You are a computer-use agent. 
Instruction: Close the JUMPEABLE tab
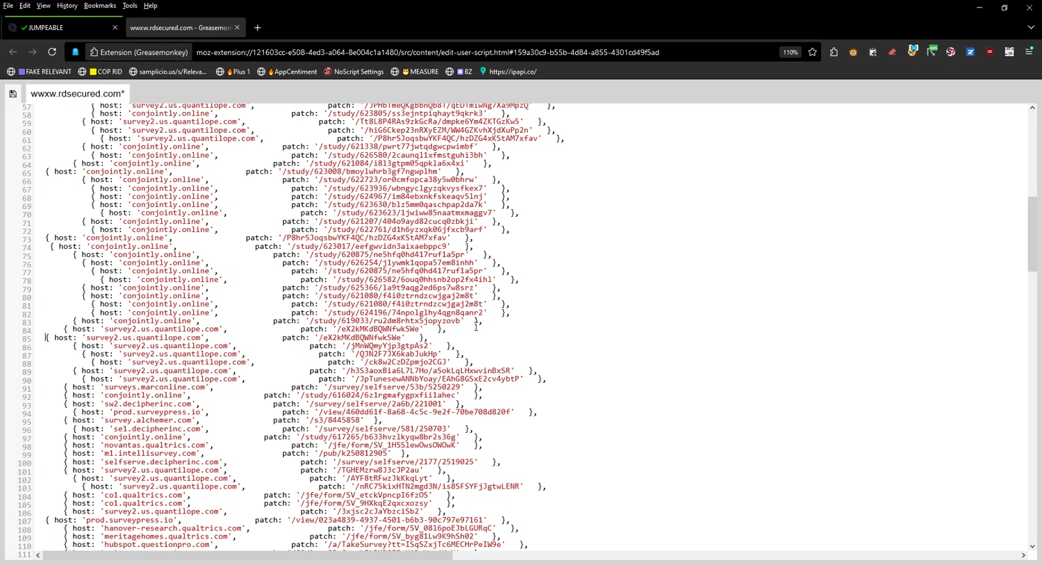pyautogui.click(x=115, y=28)
